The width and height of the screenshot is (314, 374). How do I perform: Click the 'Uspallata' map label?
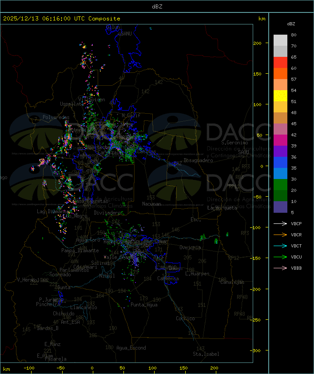72,104
